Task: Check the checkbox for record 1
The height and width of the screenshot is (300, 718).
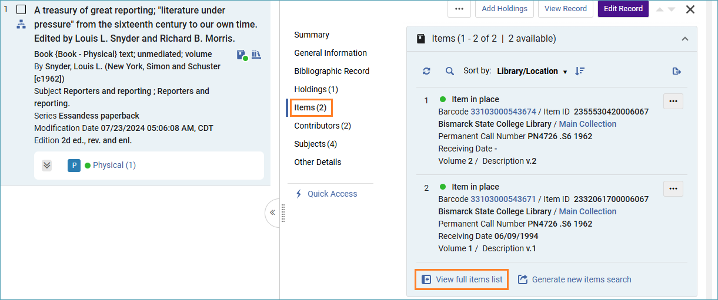Action: click(x=21, y=9)
